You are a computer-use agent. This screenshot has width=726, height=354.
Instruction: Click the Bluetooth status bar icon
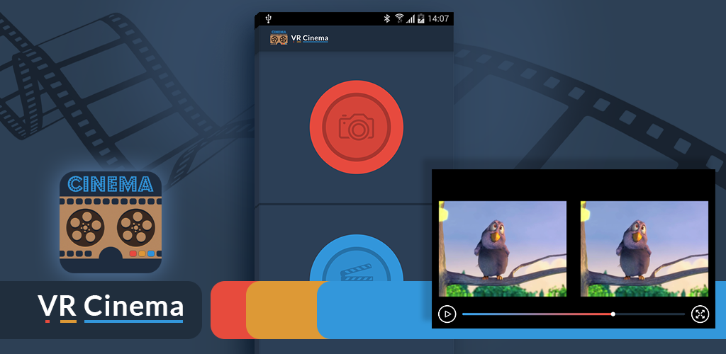pos(387,18)
